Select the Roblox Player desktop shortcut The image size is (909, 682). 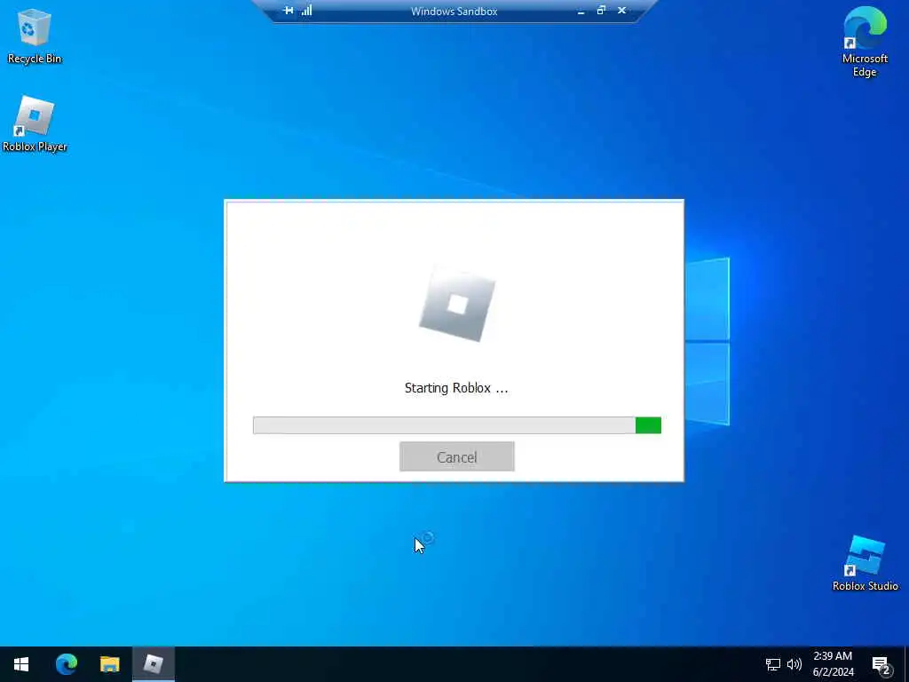(35, 124)
